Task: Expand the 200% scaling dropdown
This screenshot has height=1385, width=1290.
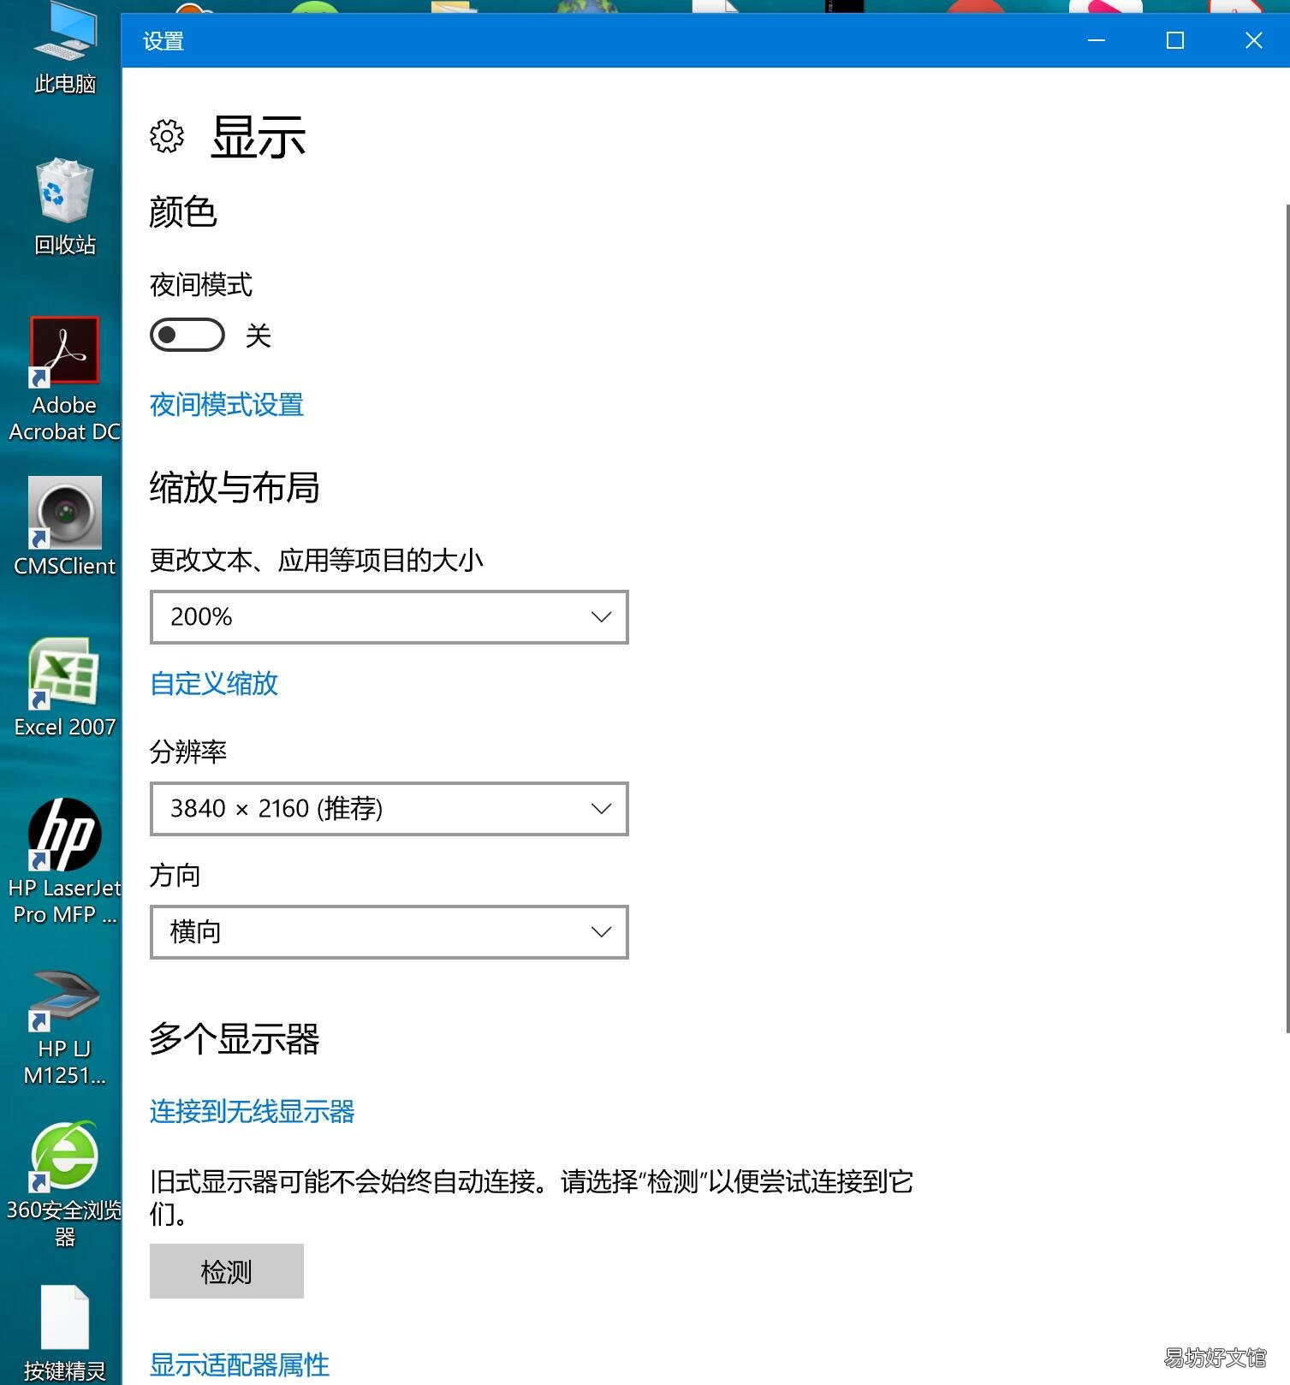Action: coord(389,616)
